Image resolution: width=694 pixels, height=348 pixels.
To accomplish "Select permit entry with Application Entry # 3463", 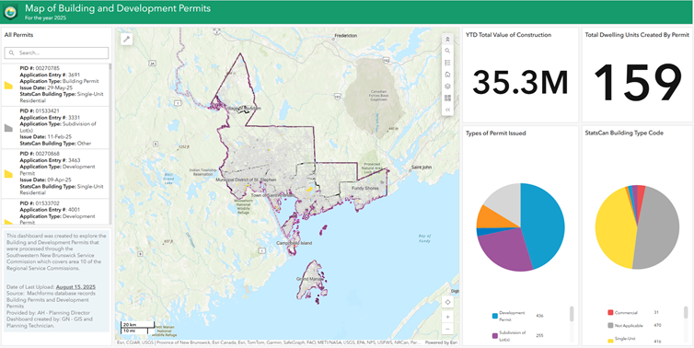I will (55, 174).
